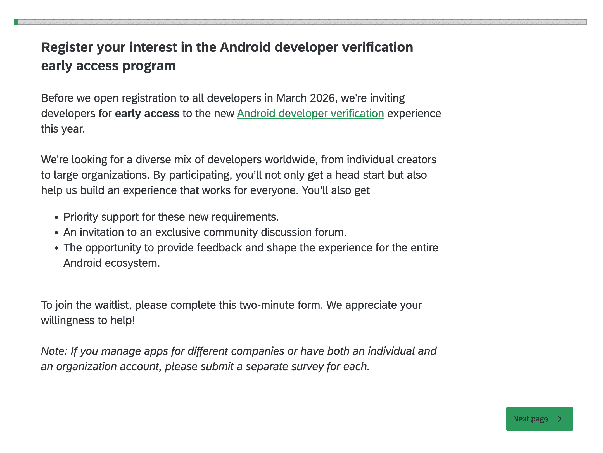Image resolution: width=603 pixels, height=453 pixels.
Task: Select the bold early access text
Action: pyautogui.click(x=147, y=114)
